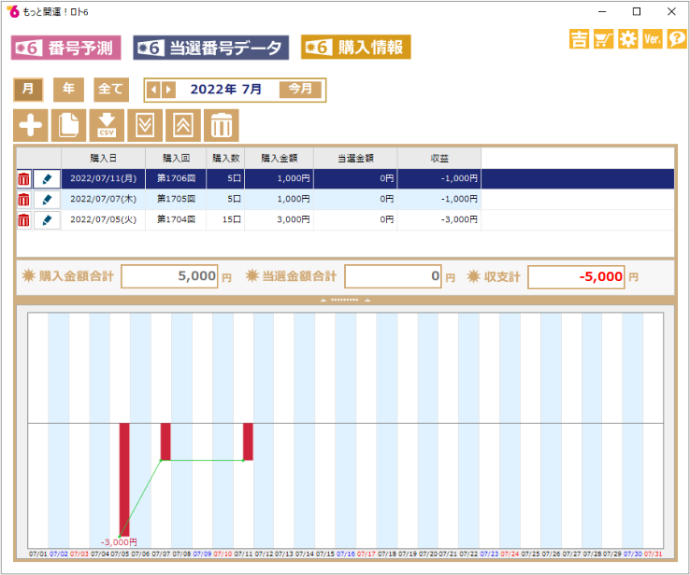
Task: Click the move-up chevron icon
Action: 183,125
